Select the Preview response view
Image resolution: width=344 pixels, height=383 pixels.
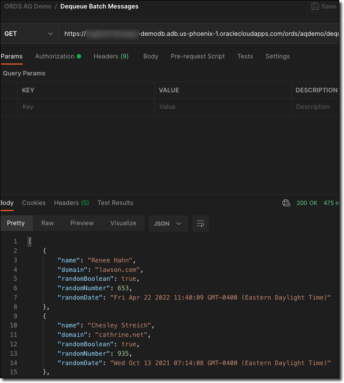point(82,223)
